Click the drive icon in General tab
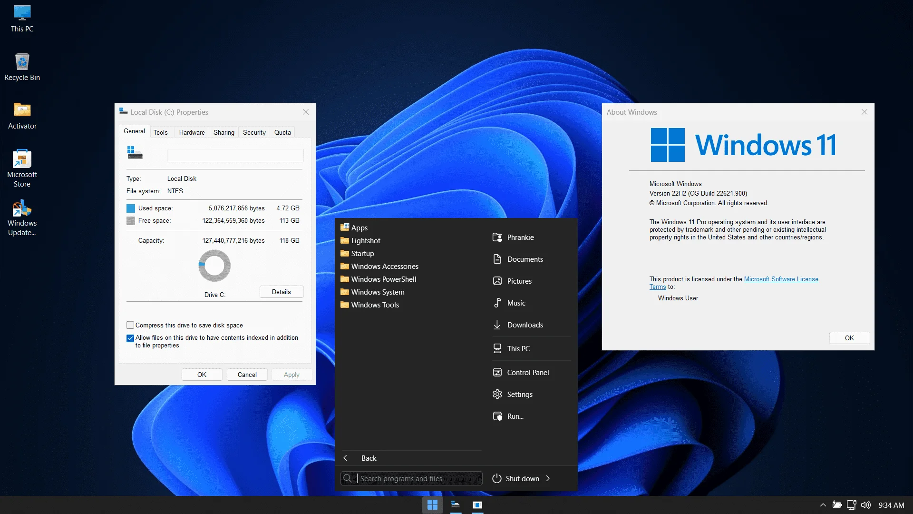 point(135,153)
